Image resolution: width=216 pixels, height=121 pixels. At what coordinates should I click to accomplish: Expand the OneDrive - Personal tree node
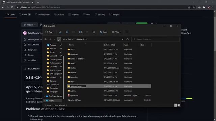44,96
